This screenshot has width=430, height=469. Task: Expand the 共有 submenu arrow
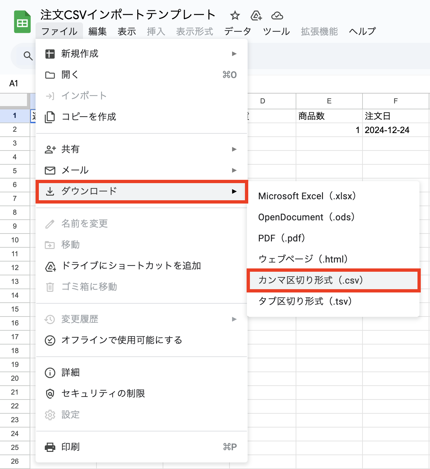point(234,149)
